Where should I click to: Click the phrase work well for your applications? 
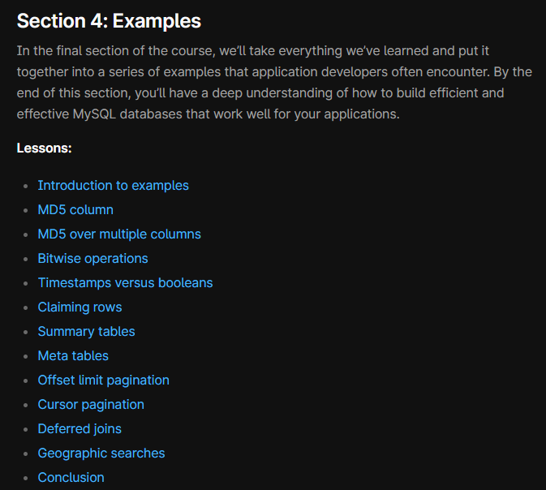(307, 114)
